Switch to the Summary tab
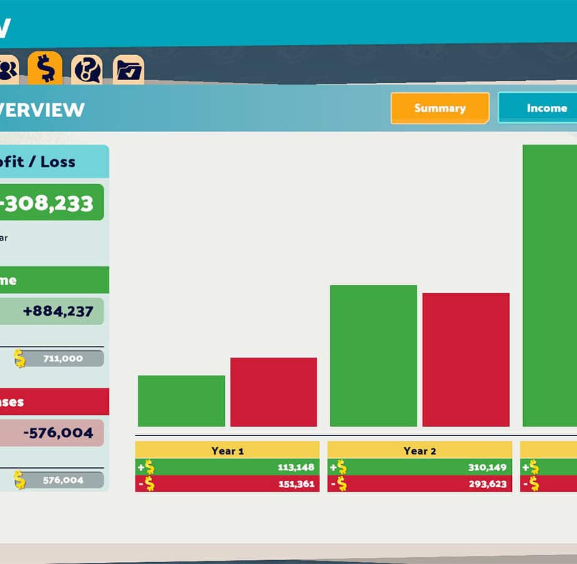577x564 pixels. (440, 108)
